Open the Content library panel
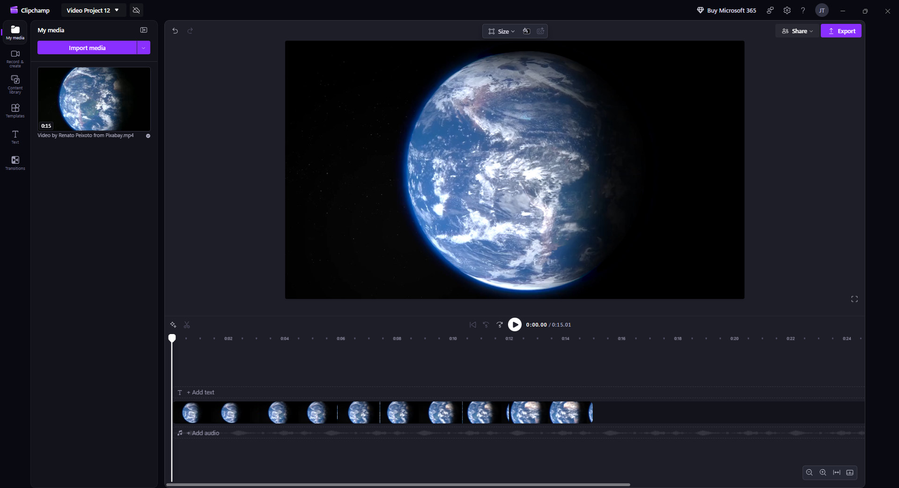The image size is (899, 488). click(x=15, y=84)
